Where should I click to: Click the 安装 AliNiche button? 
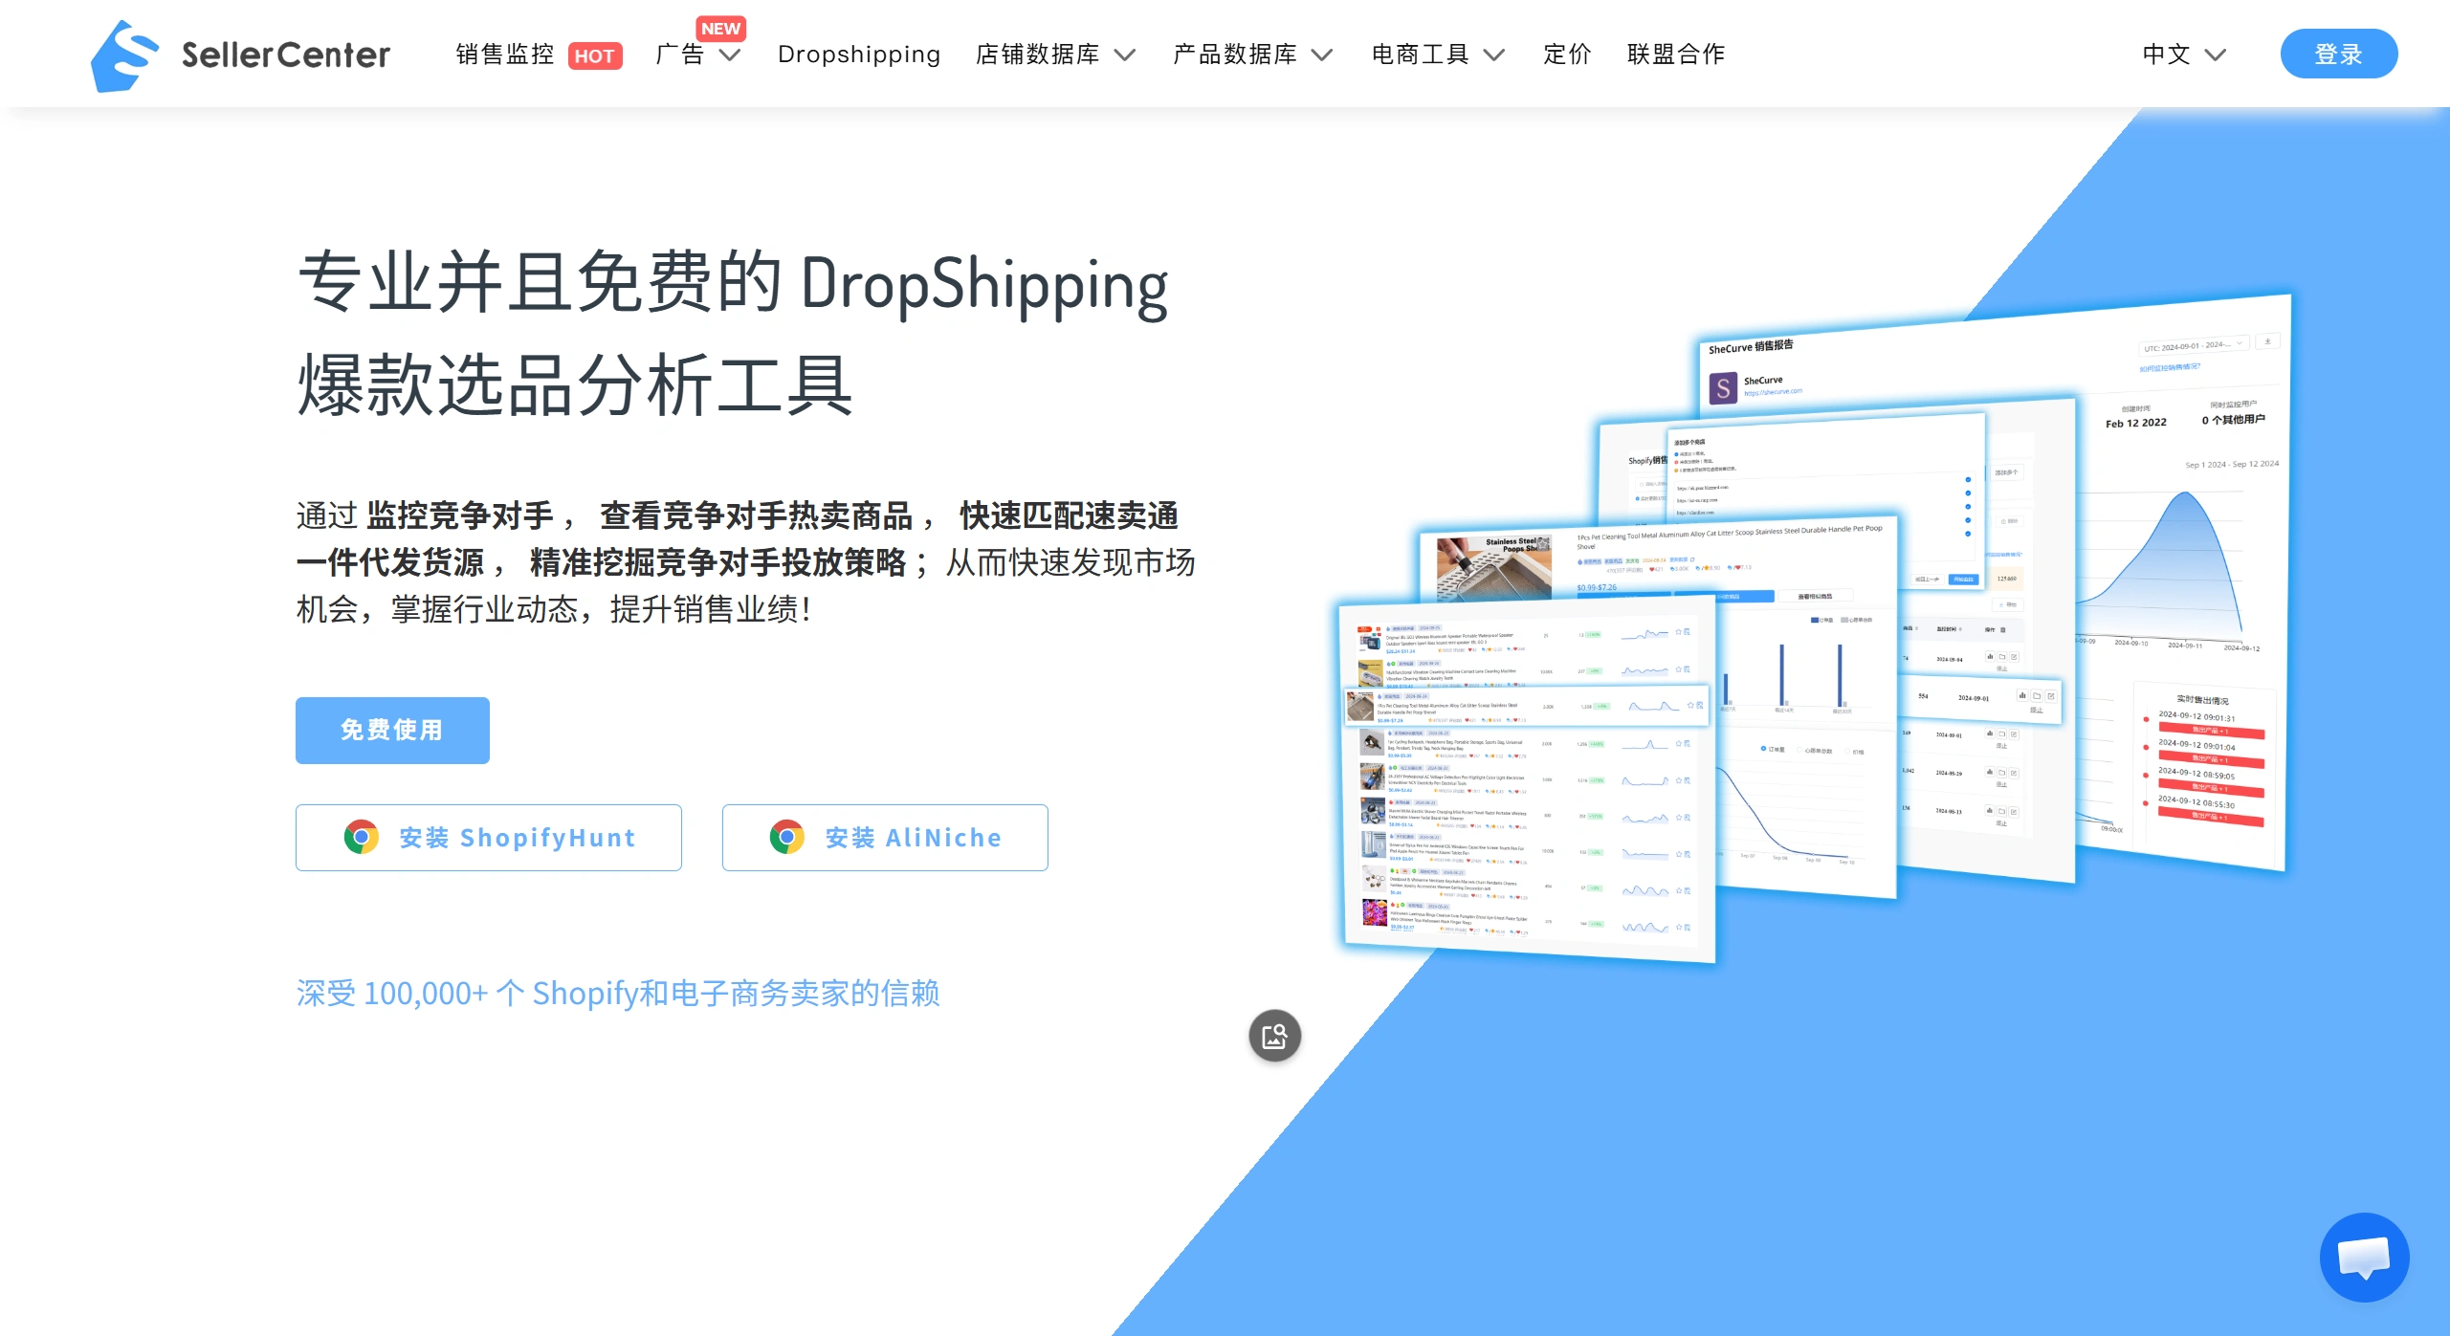pos(885,838)
